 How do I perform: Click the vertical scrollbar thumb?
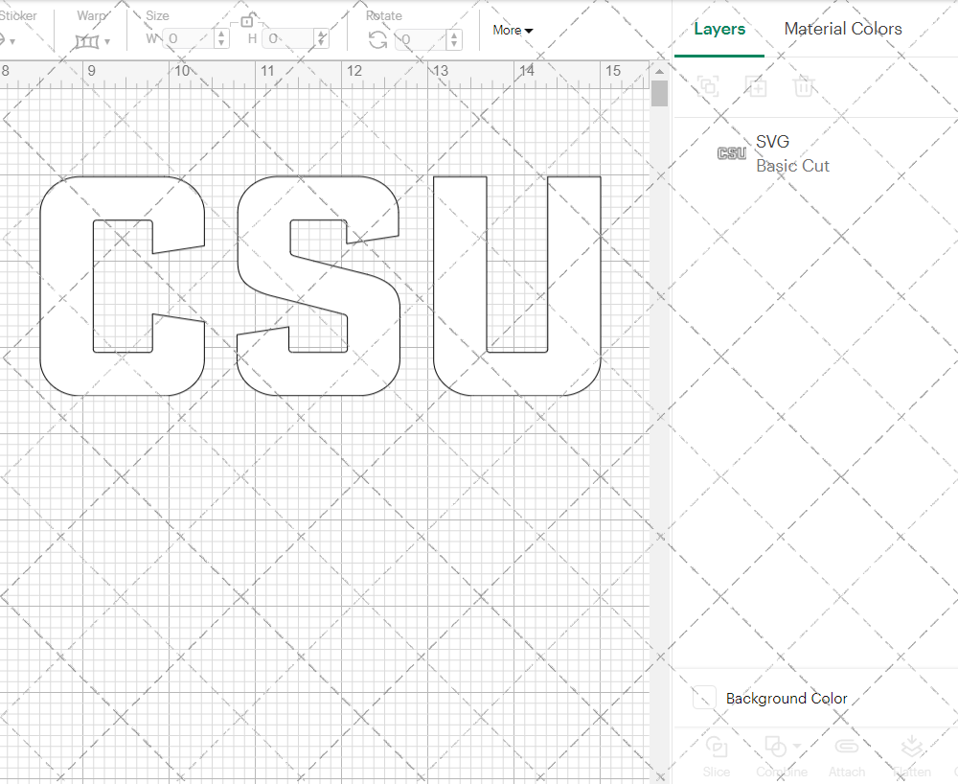[x=659, y=94]
